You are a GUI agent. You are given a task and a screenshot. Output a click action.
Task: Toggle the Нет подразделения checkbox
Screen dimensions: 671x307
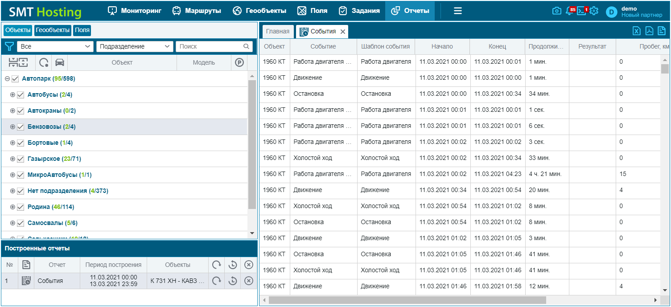click(x=21, y=191)
